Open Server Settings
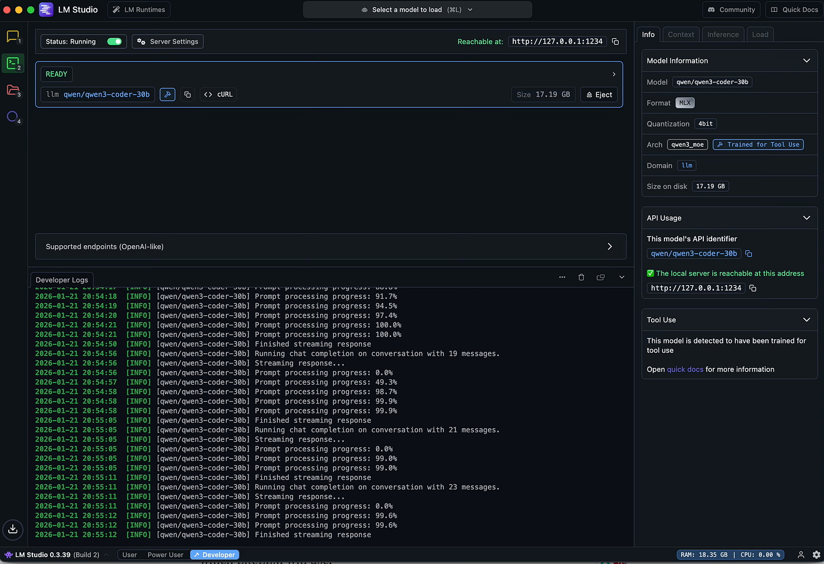Viewport: 824px width, 564px height. [x=168, y=42]
